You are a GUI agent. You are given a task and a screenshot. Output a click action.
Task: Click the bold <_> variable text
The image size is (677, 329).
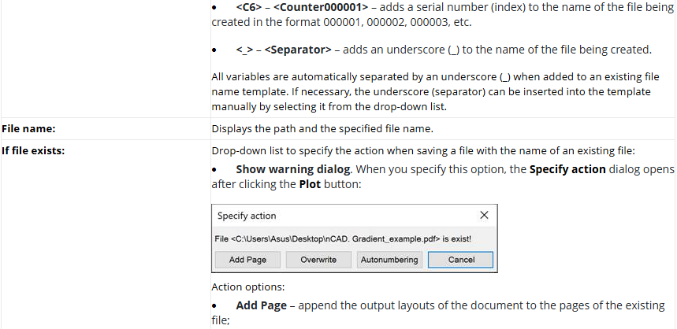pos(244,50)
